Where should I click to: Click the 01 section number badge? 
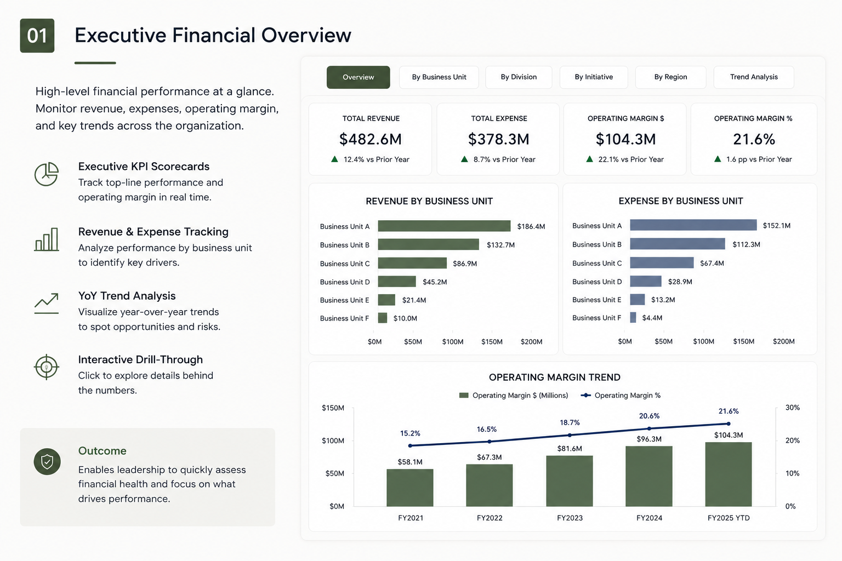(37, 36)
